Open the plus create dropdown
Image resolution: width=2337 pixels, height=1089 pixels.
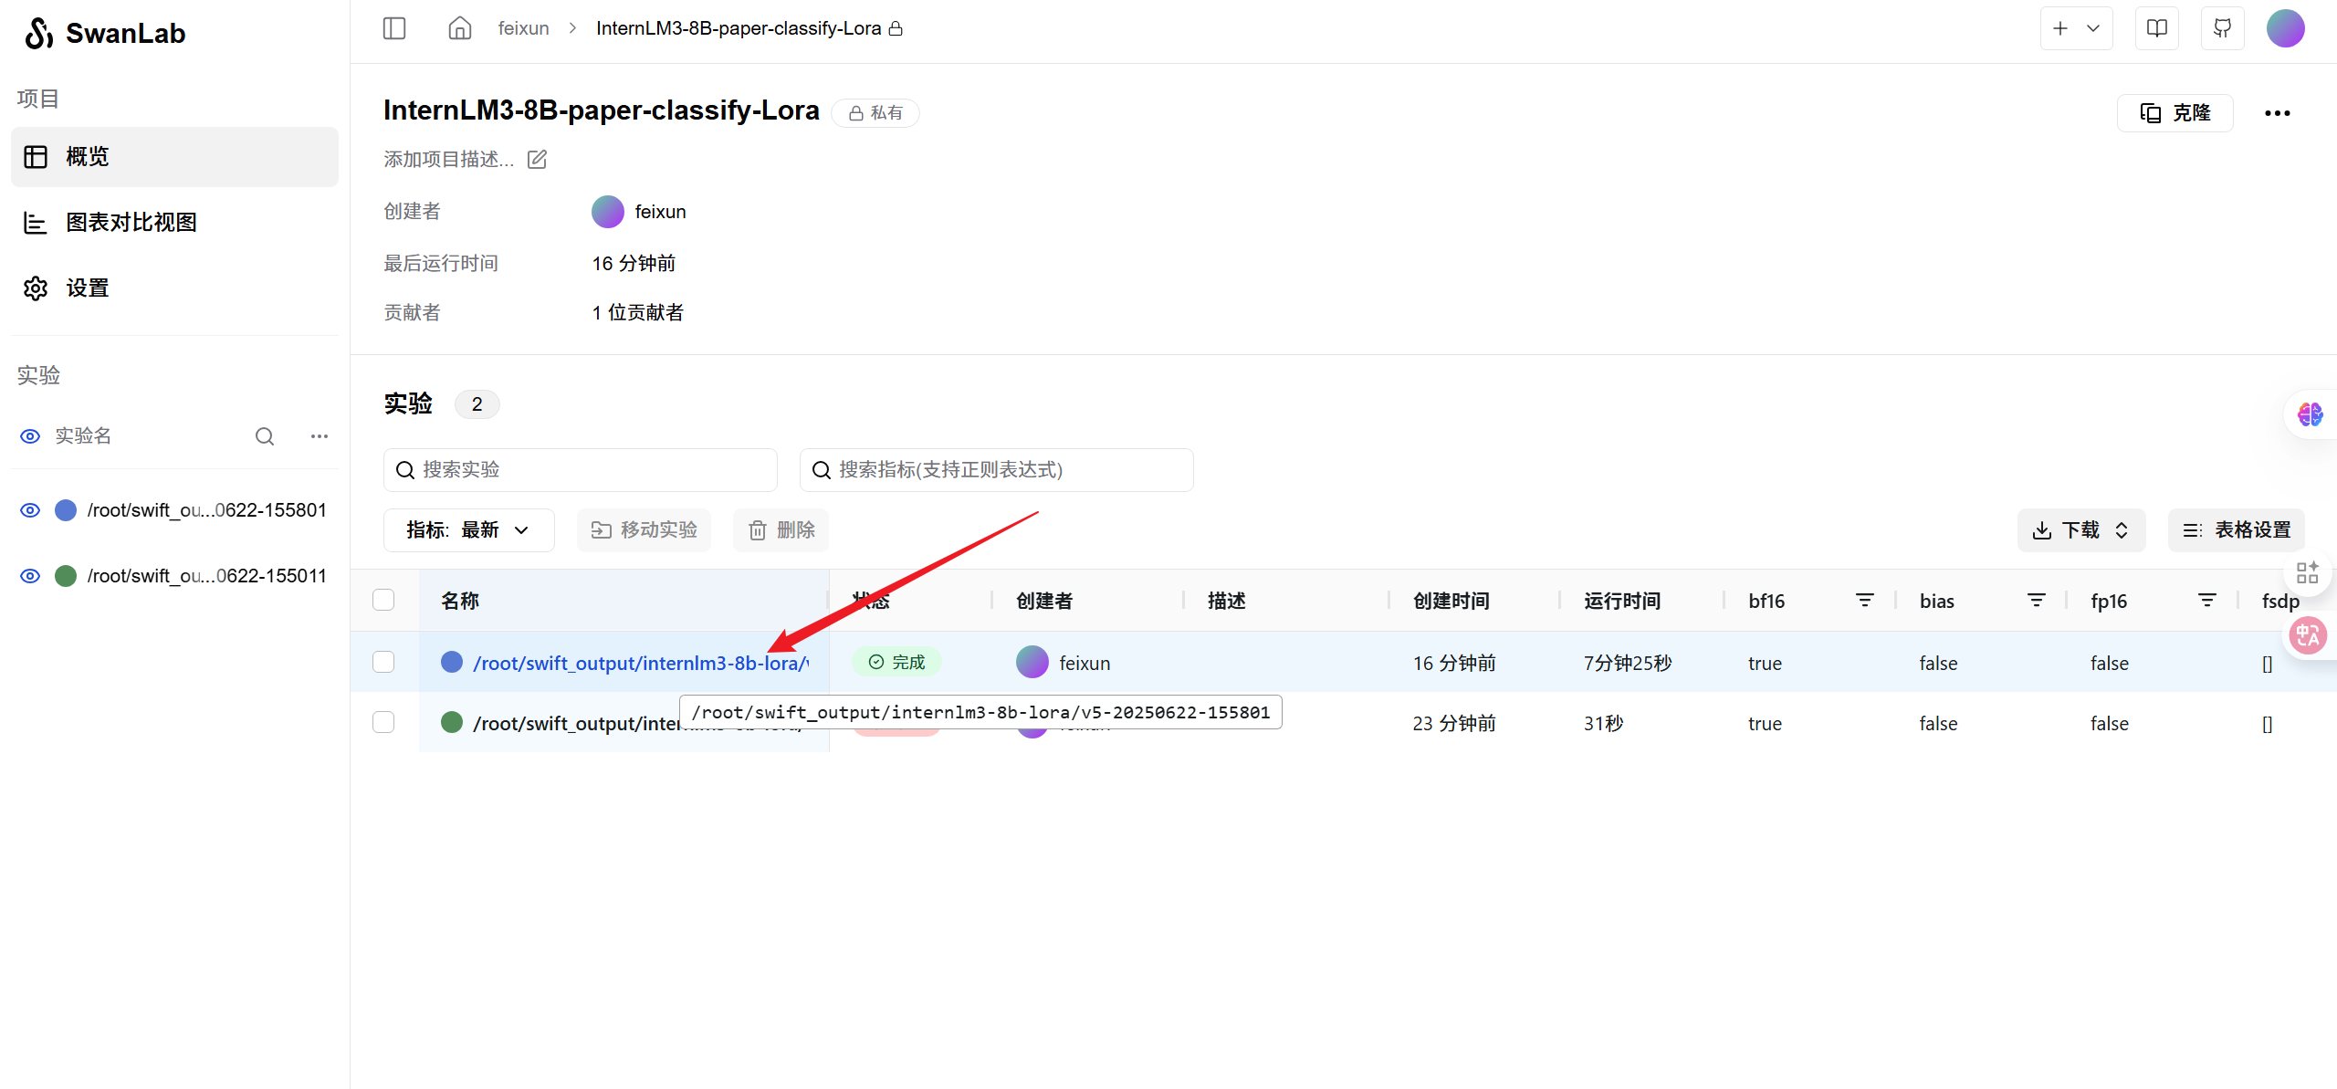click(2077, 28)
